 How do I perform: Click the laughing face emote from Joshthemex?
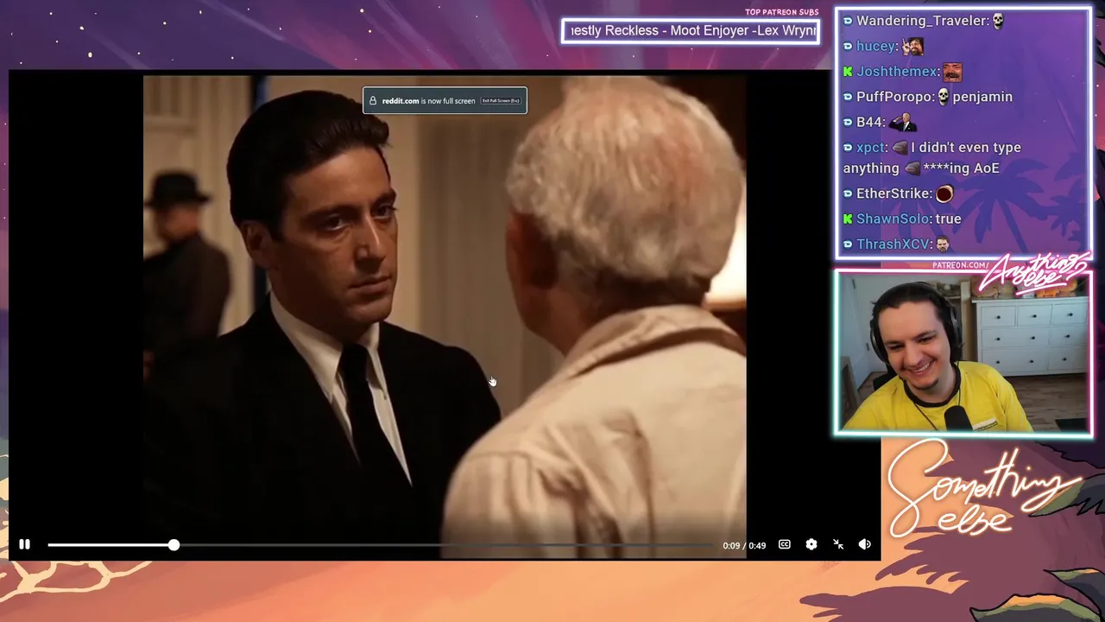click(952, 72)
